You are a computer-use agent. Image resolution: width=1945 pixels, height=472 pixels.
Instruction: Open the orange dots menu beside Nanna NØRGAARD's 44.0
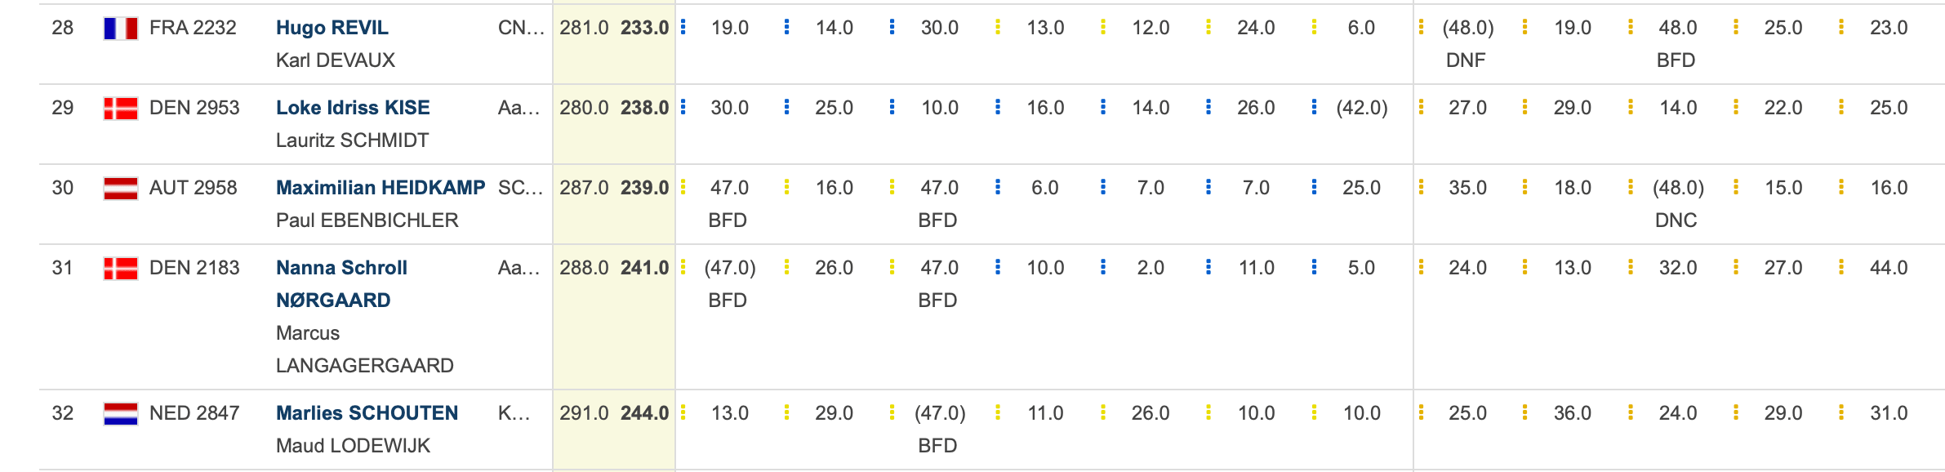click(x=1841, y=267)
